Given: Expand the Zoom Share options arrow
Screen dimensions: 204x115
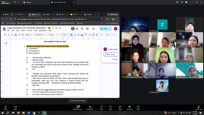Looking at the screenshot, I should pyautogui.click(x=124, y=107).
